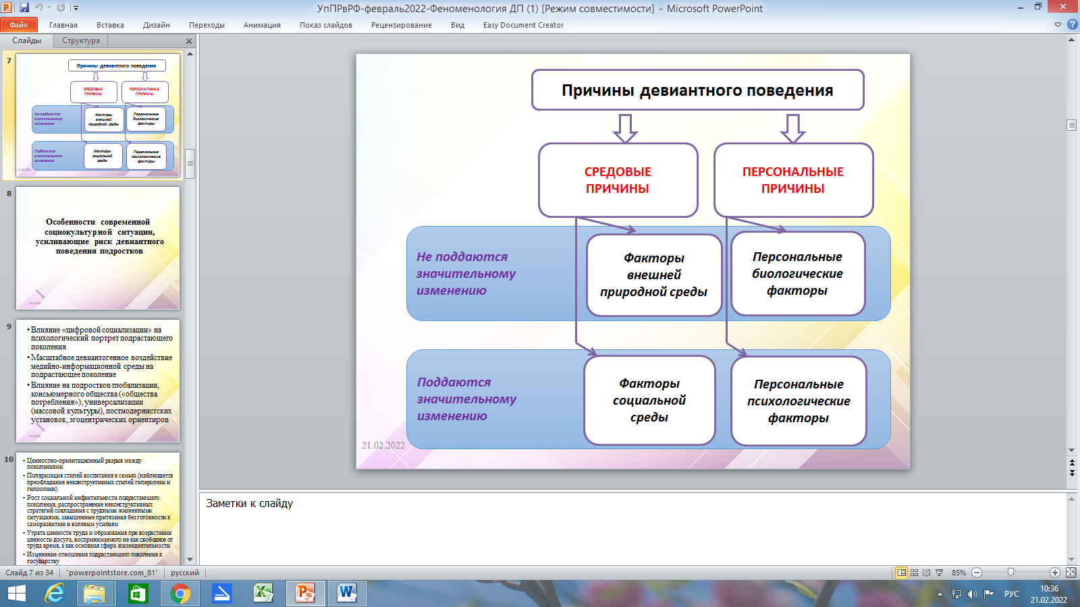Image resolution: width=1080 pixels, height=607 pixels.
Task: Click into Заметки к слайду notes field
Action: tap(632, 529)
